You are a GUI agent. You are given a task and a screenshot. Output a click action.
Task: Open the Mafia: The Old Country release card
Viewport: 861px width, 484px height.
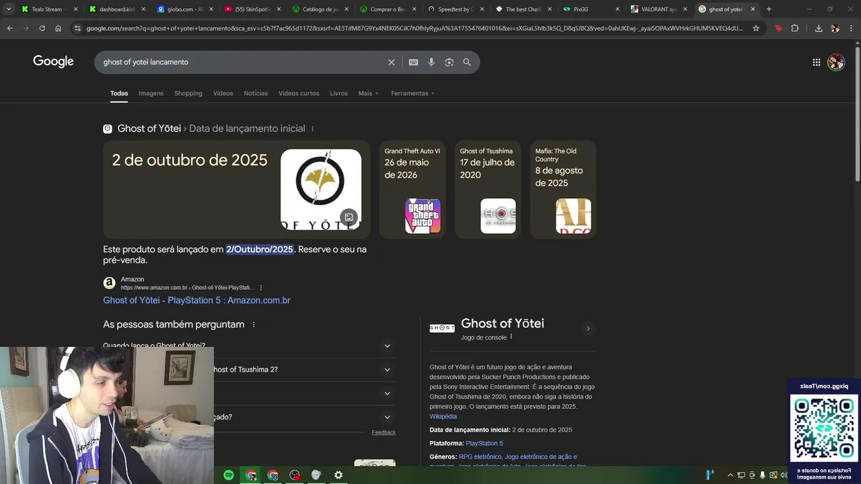tap(563, 190)
